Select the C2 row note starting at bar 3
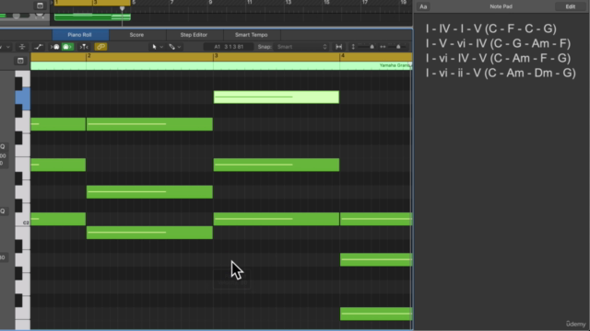590x331 pixels. (277, 219)
